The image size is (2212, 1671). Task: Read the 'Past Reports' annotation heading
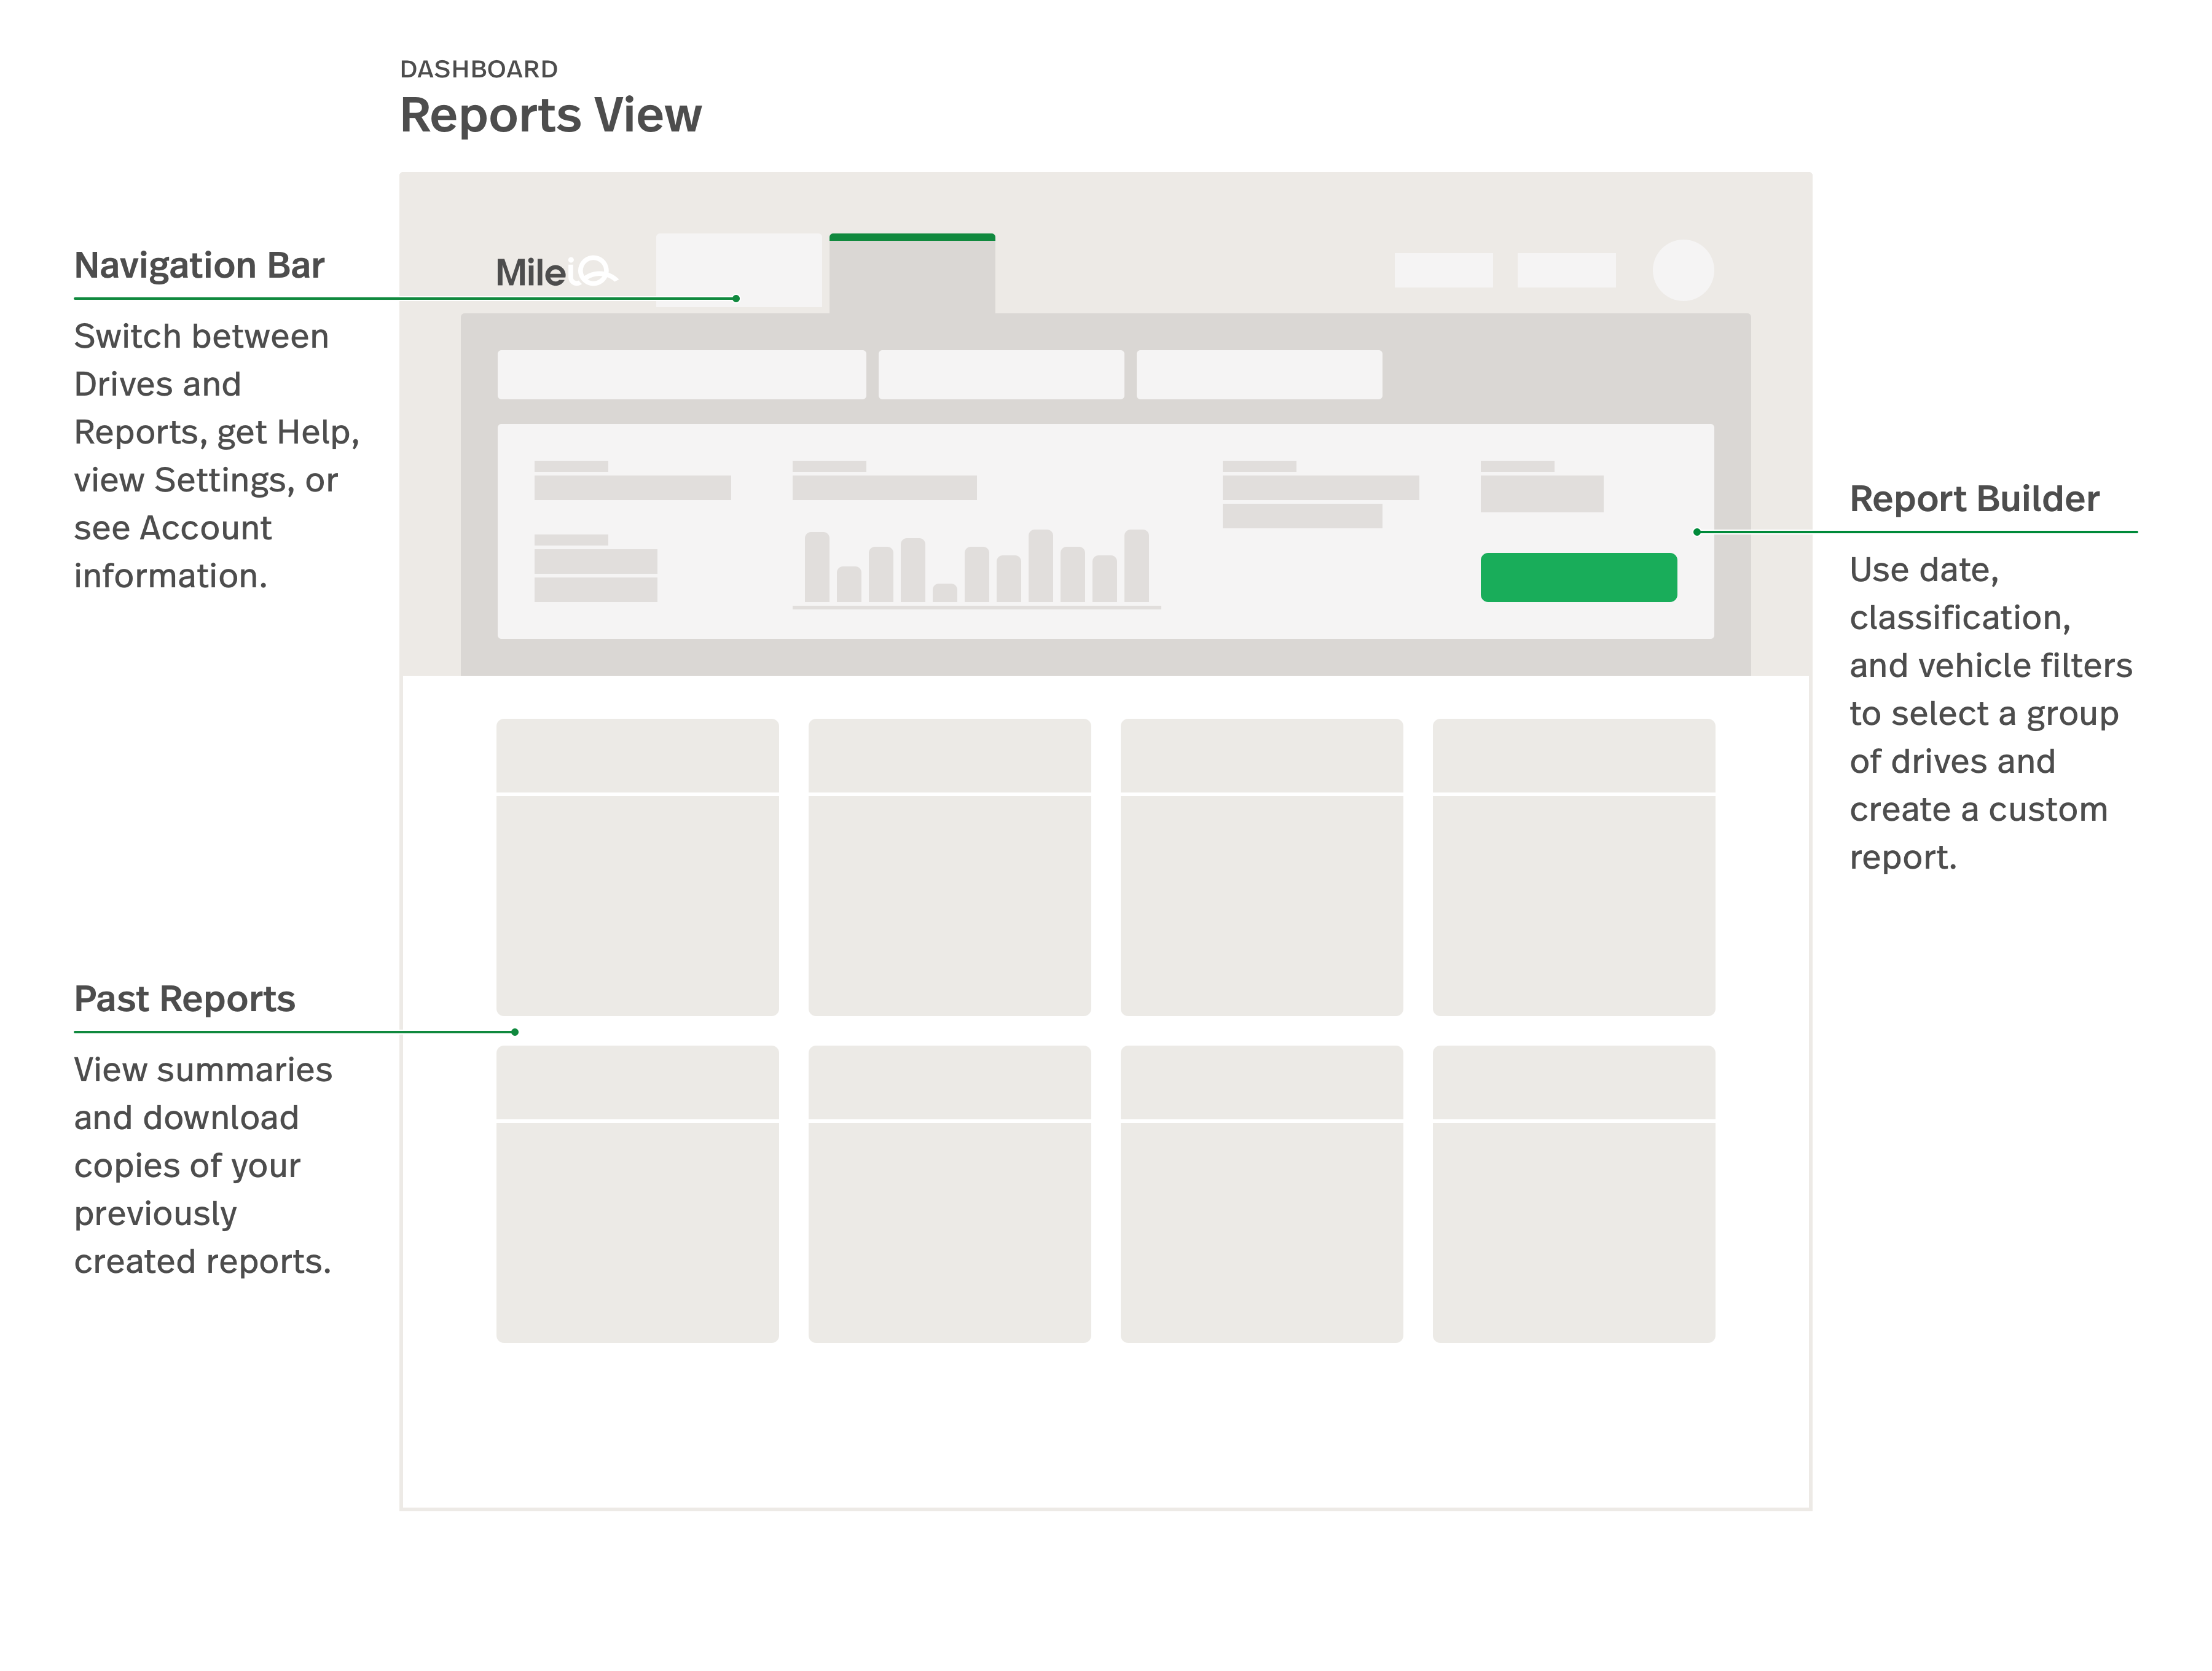(x=185, y=999)
